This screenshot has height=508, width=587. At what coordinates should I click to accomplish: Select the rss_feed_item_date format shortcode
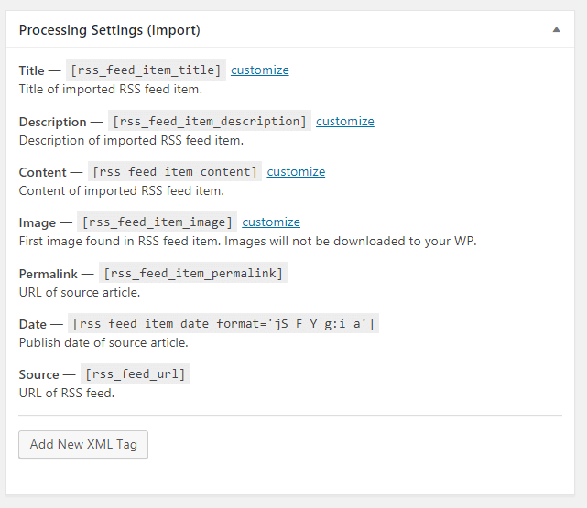click(x=223, y=323)
